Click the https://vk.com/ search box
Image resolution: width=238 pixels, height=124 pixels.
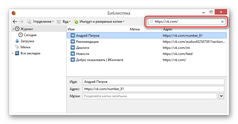[185, 22]
